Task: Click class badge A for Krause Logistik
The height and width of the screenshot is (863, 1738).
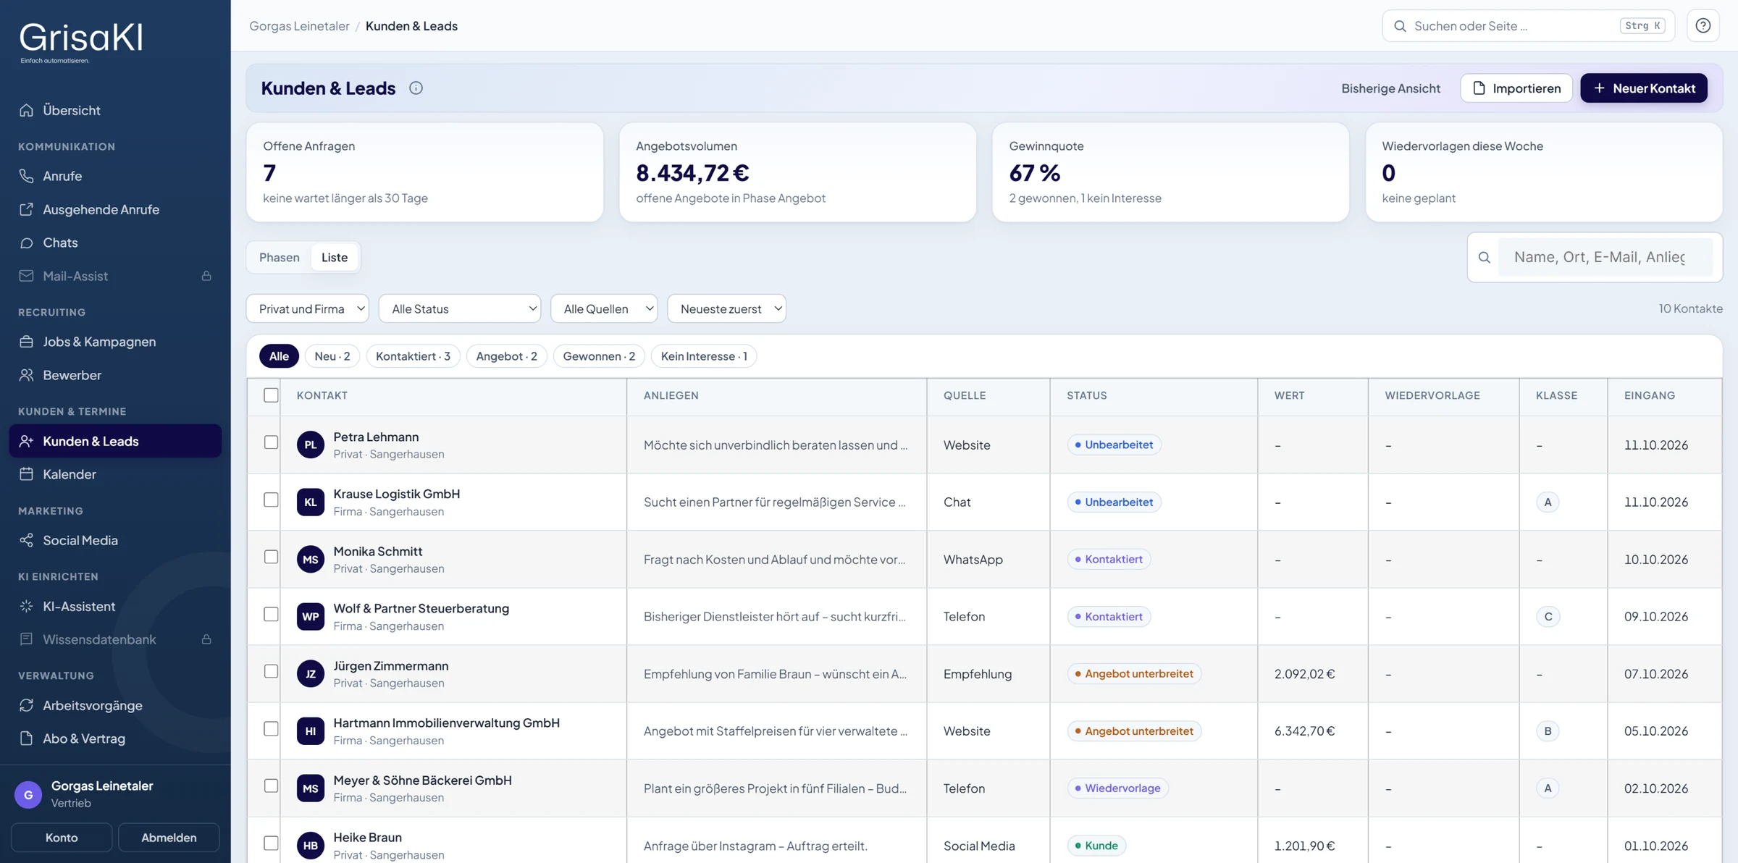Action: point(1548,502)
